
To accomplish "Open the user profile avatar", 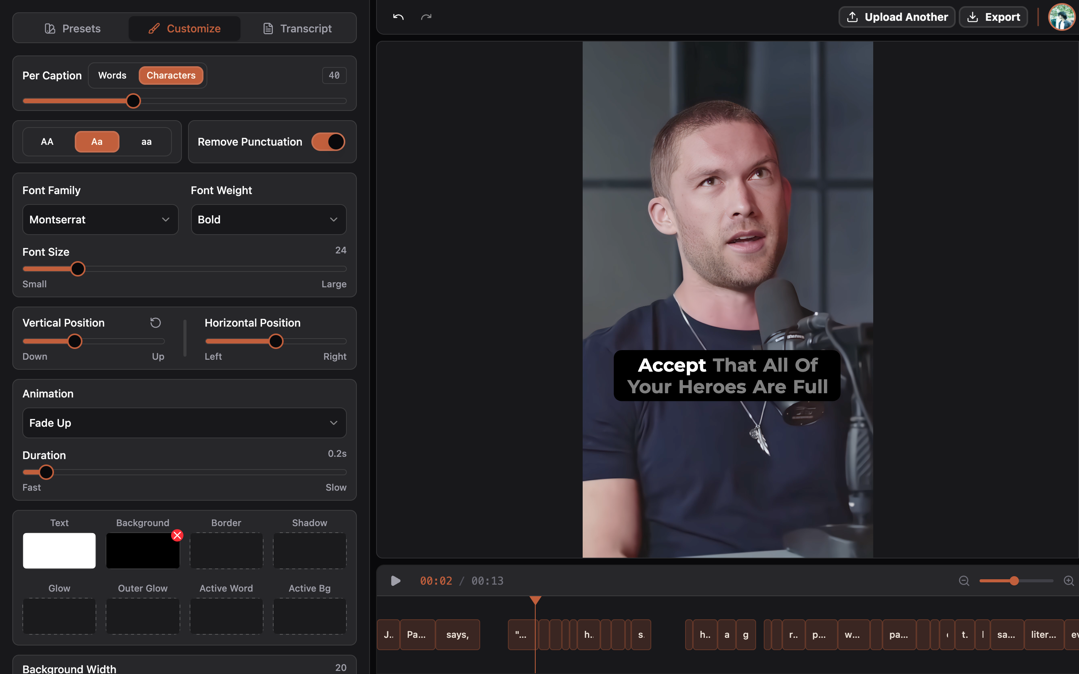I will point(1061,17).
